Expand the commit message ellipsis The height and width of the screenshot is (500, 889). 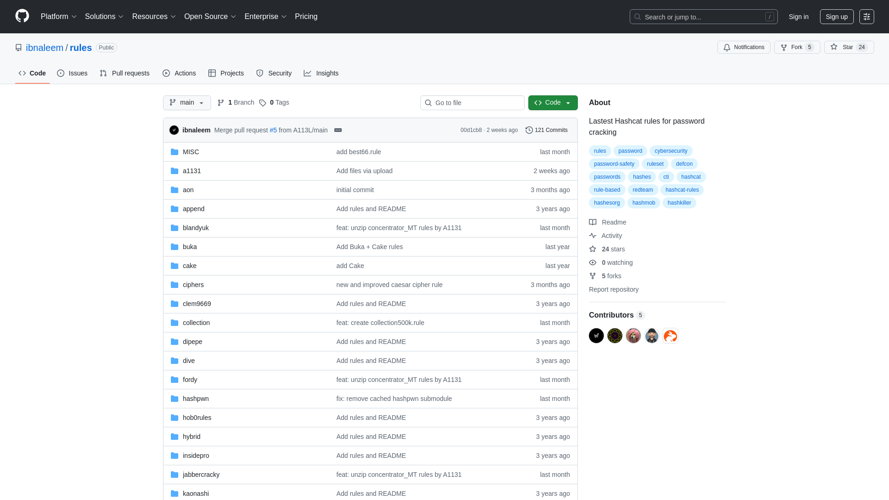pos(338,130)
